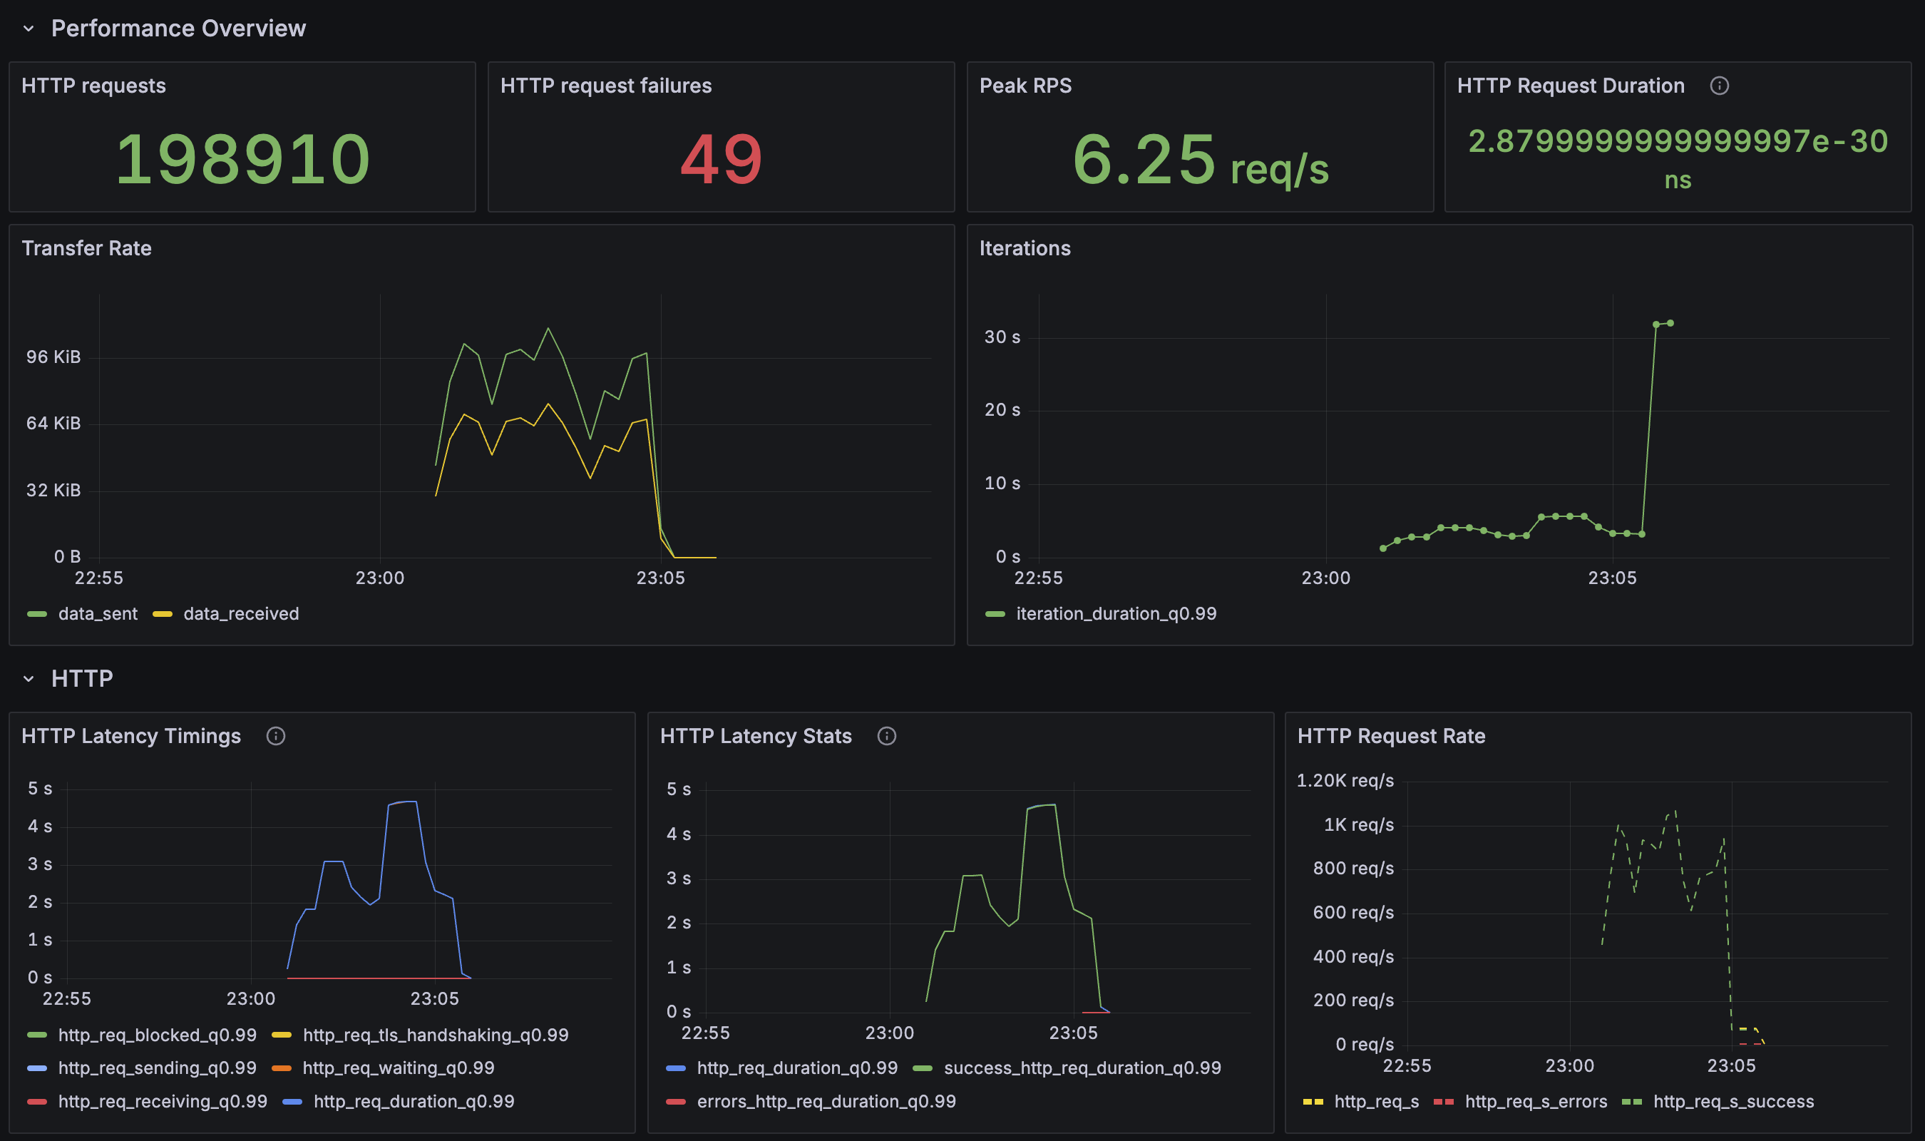Click http_req_s_success legend entry
This screenshot has width=1925, height=1141.
click(1733, 1101)
